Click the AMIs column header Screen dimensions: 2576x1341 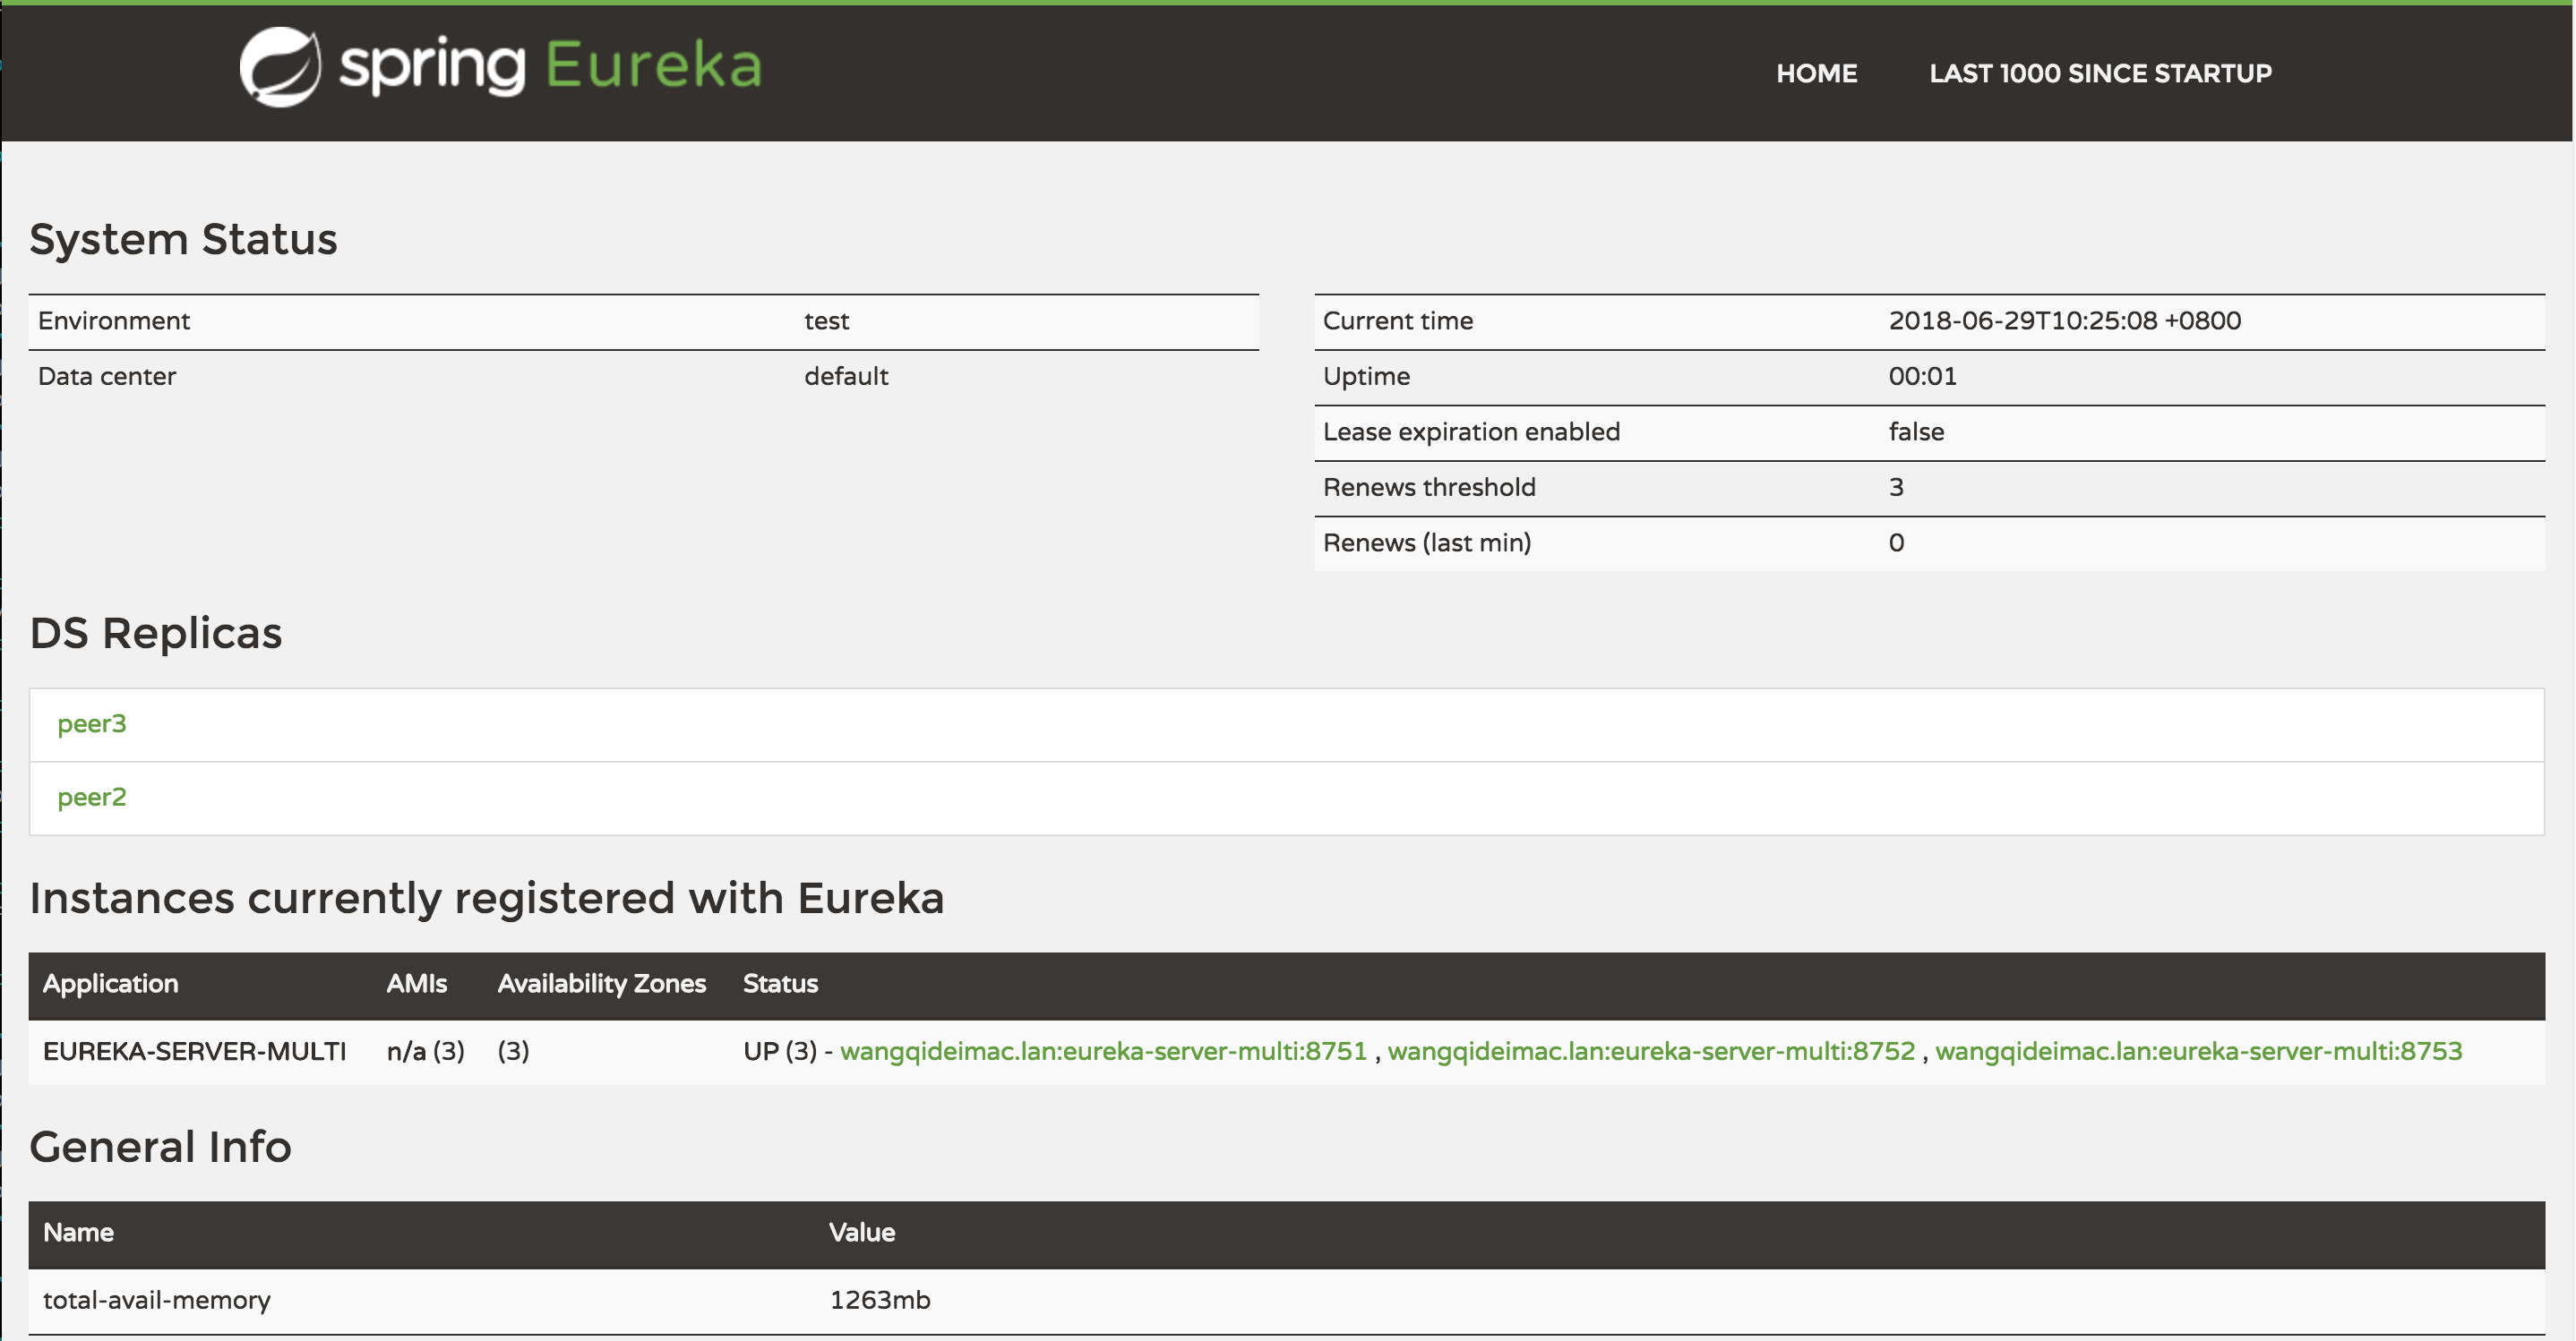[x=417, y=985]
